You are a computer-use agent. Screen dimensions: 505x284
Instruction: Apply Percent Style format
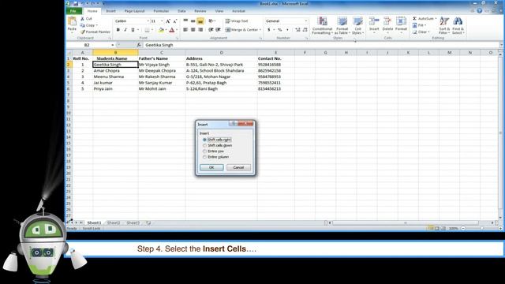tap(279, 30)
